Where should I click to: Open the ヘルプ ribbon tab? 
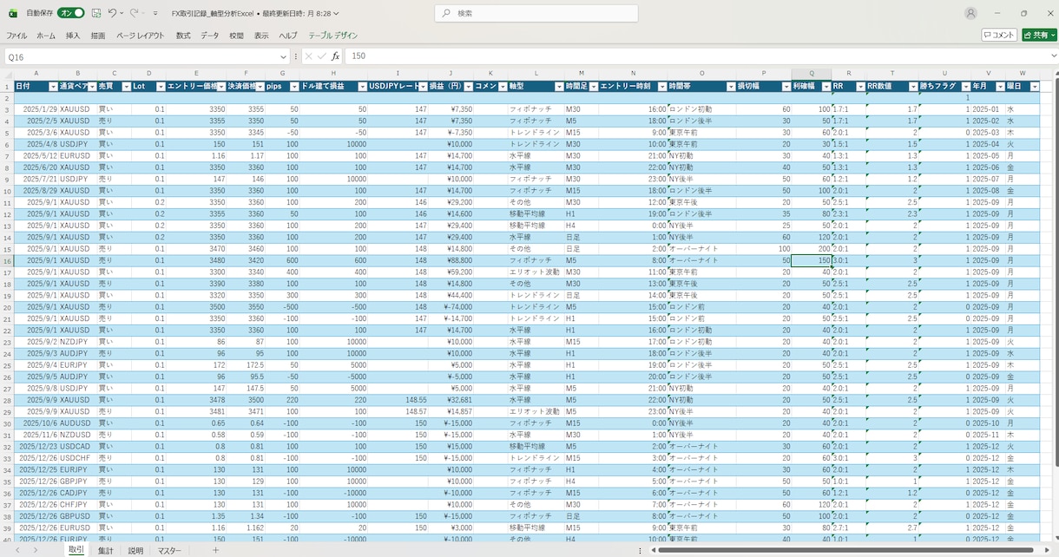pos(288,36)
